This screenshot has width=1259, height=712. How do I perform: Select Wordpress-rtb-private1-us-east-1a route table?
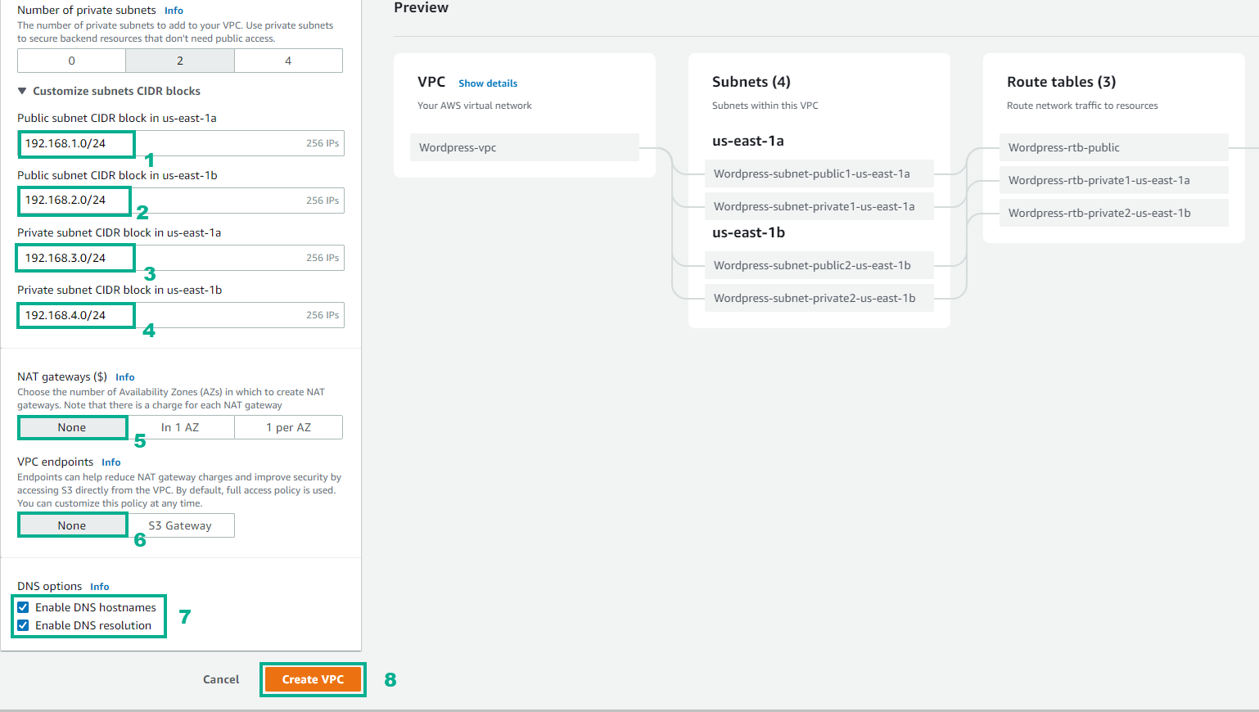tap(1114, 180)
